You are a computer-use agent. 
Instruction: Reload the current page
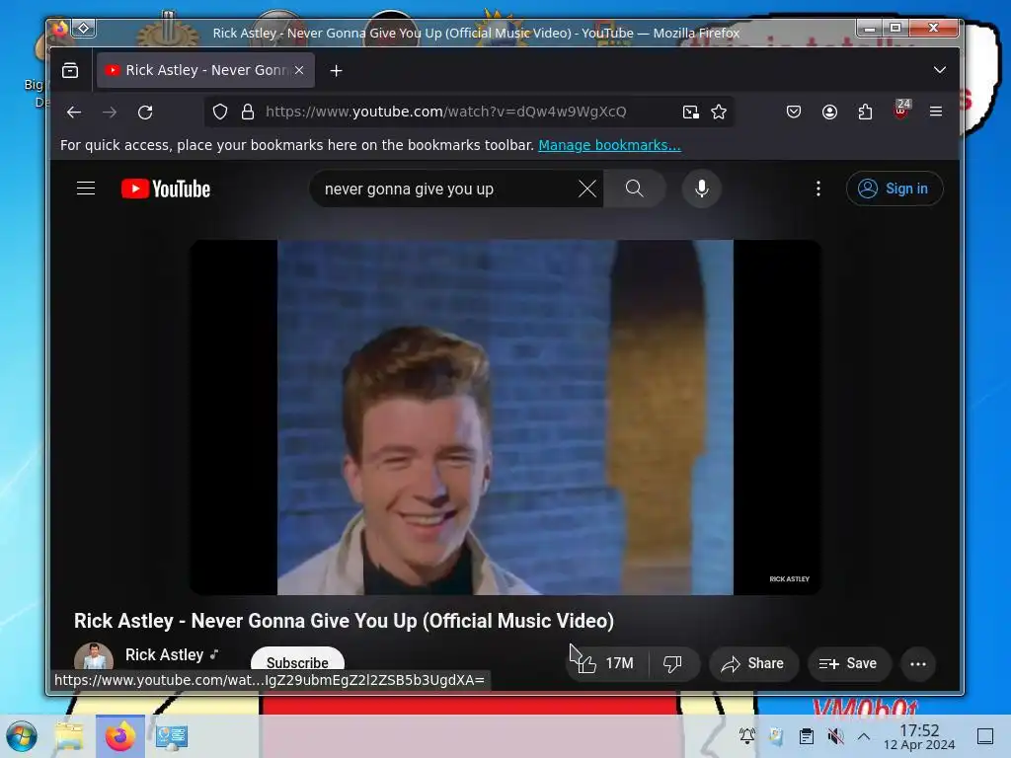coord(145,113)
